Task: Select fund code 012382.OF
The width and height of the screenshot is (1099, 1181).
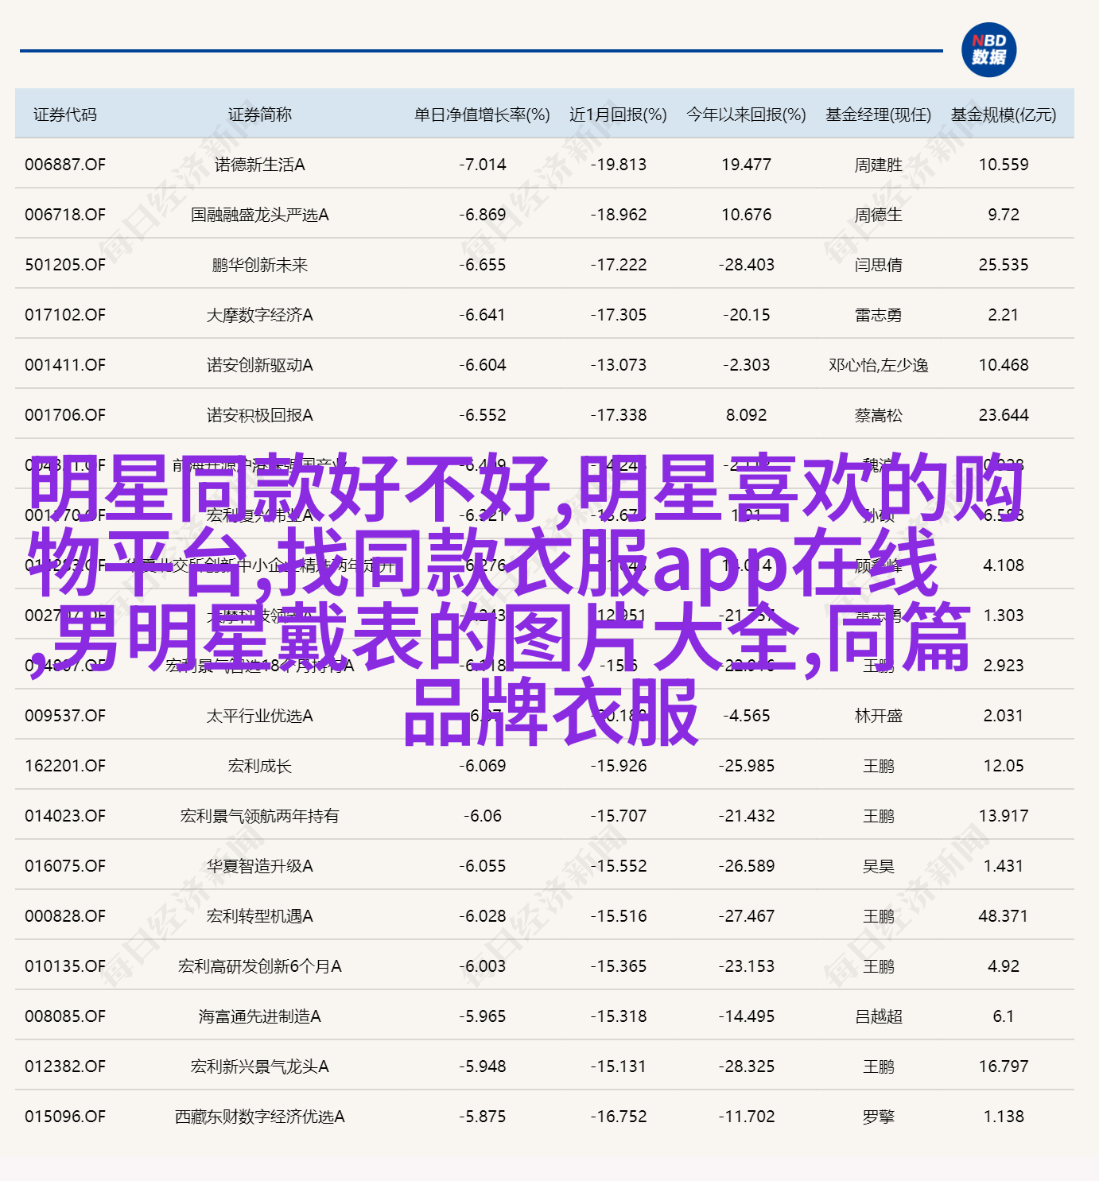Action: pyautogui.click(x=65, y=1066)
